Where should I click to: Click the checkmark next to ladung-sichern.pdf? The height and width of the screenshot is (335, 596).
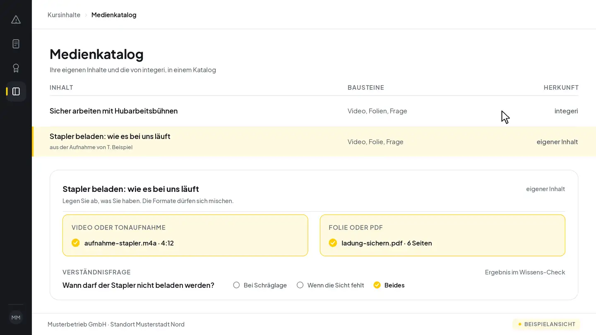click(333, 243)
